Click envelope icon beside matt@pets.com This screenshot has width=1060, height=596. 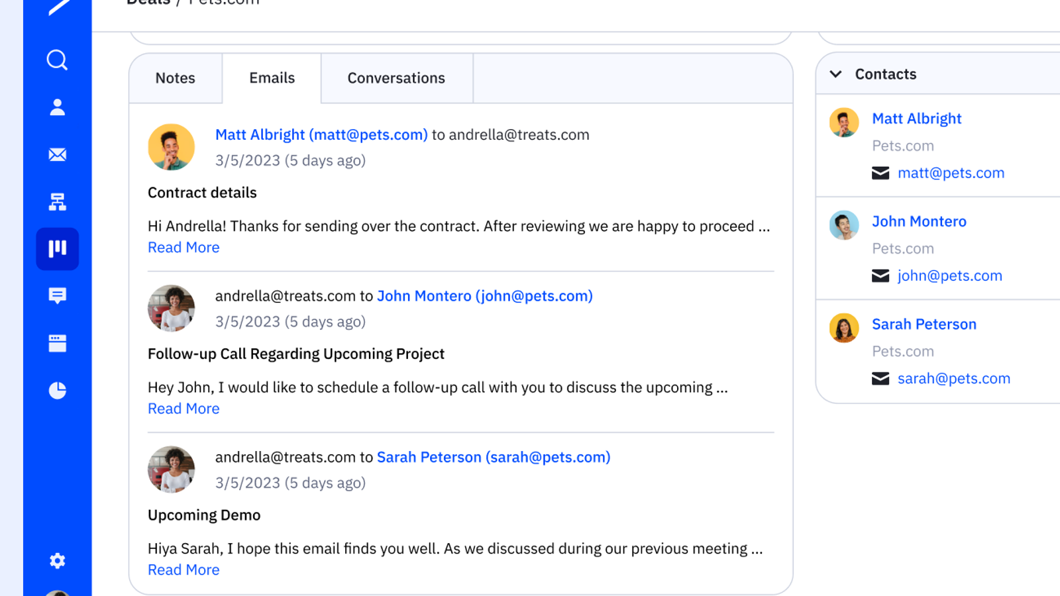[x=880, y=174]
